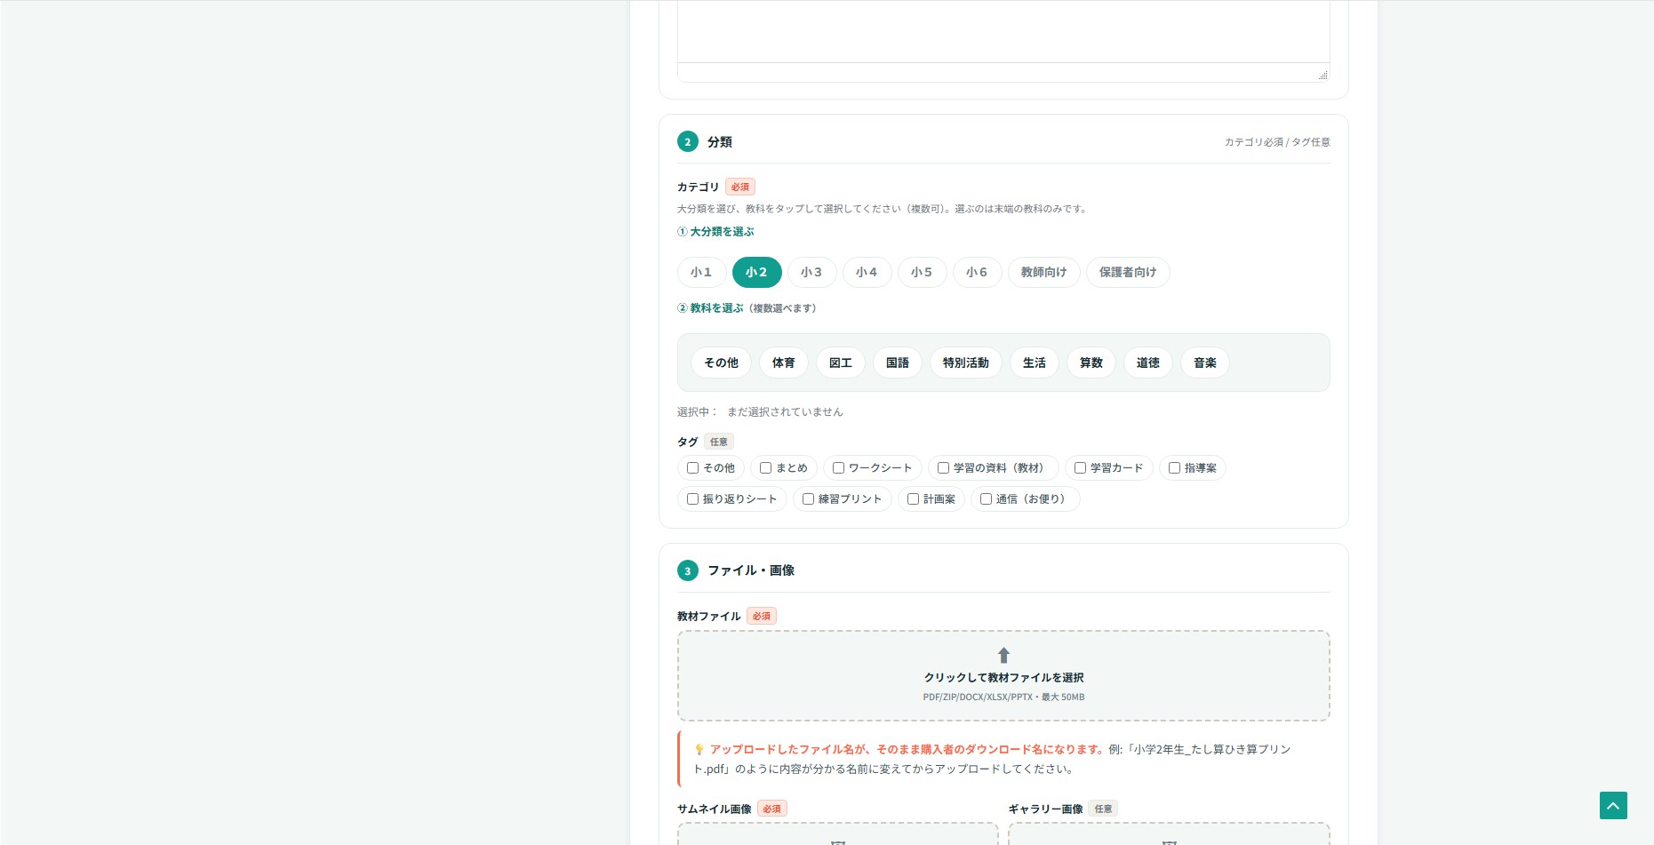The height and width of the screenshot is (845, 1654).
Task: Choose the その他 subject chip
Action: (x=721, y=363)
